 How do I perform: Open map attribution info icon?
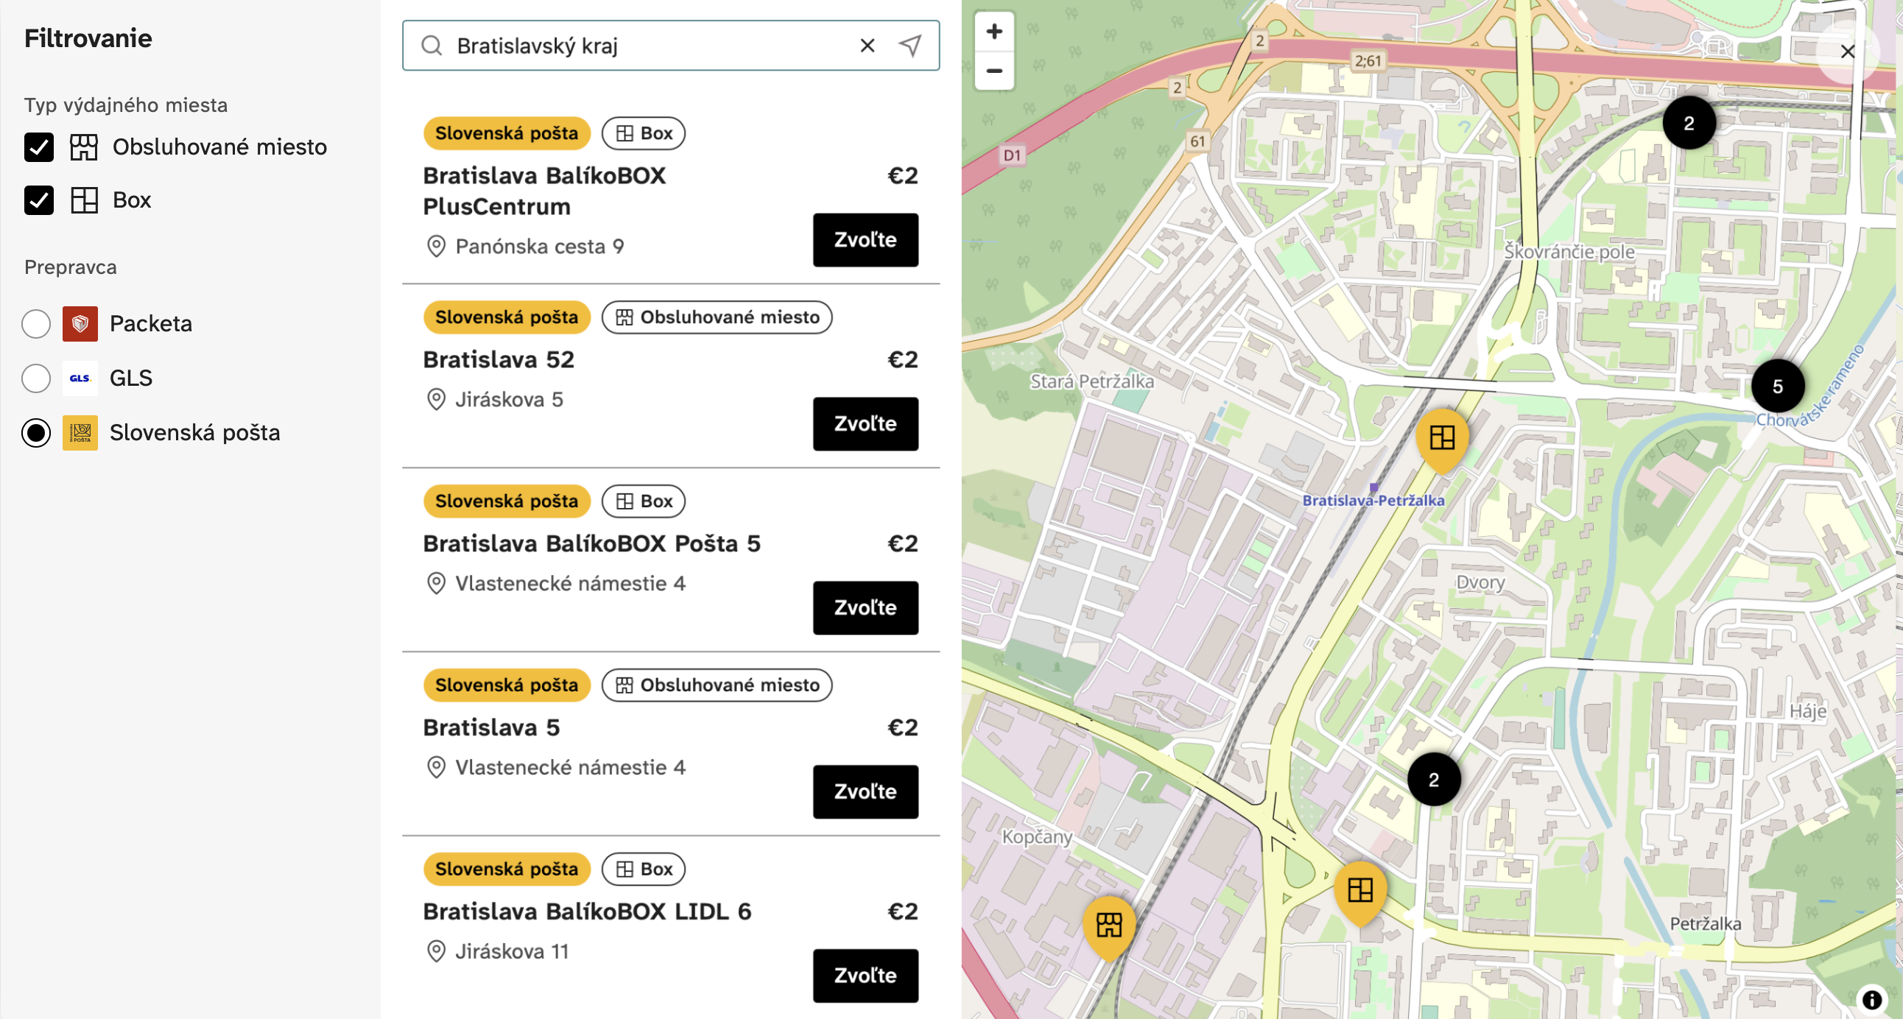(x=1871, y=1000)
